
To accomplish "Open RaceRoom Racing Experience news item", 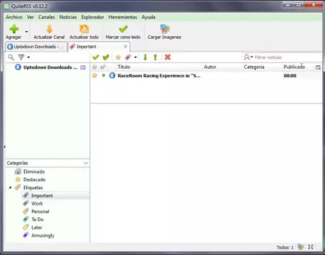I will (x=159, y=76).
